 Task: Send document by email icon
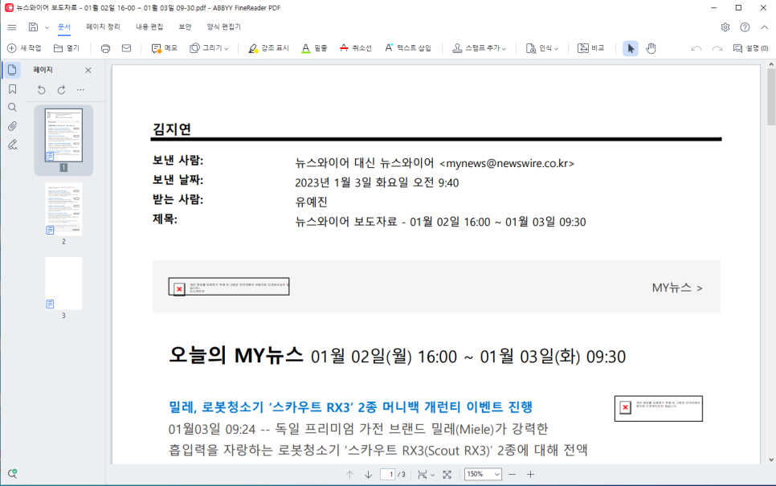pos(126,48)
